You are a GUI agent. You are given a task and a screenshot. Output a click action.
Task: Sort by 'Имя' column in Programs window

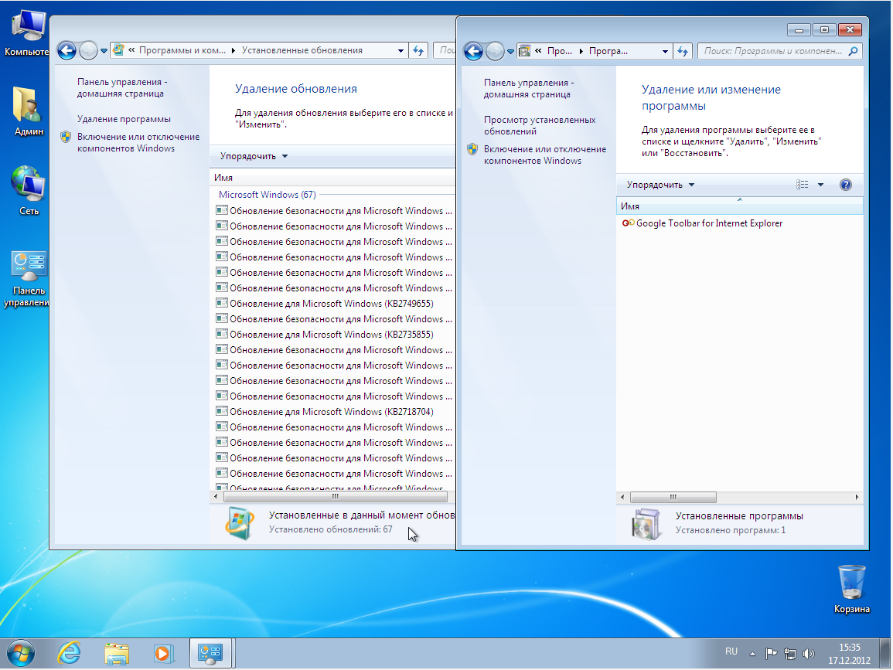739,206
